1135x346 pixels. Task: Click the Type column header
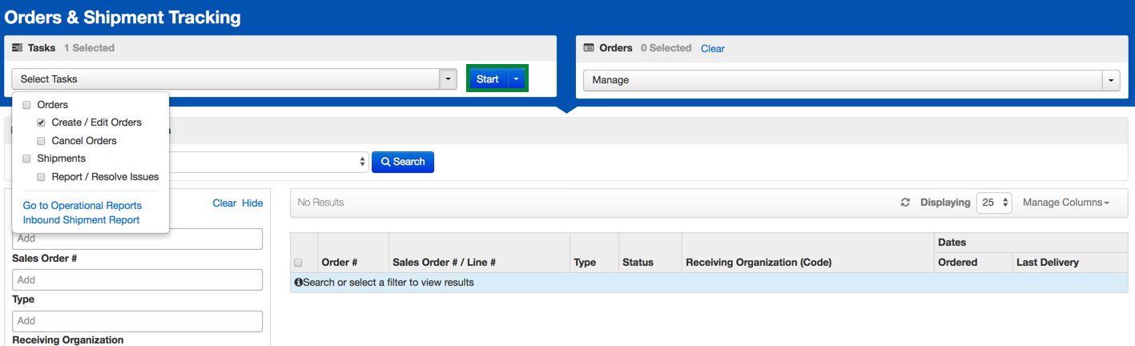tap(585, 263)
